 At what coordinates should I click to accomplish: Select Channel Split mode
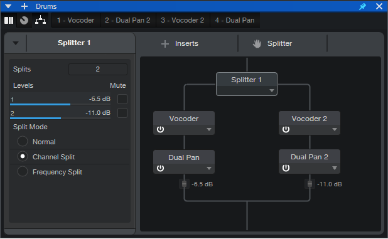point(23,157)
